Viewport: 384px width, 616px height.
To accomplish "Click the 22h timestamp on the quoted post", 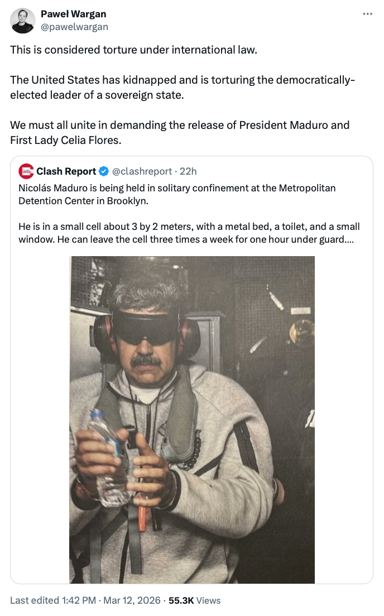I will pyautogui.click(x=188, y=171).
